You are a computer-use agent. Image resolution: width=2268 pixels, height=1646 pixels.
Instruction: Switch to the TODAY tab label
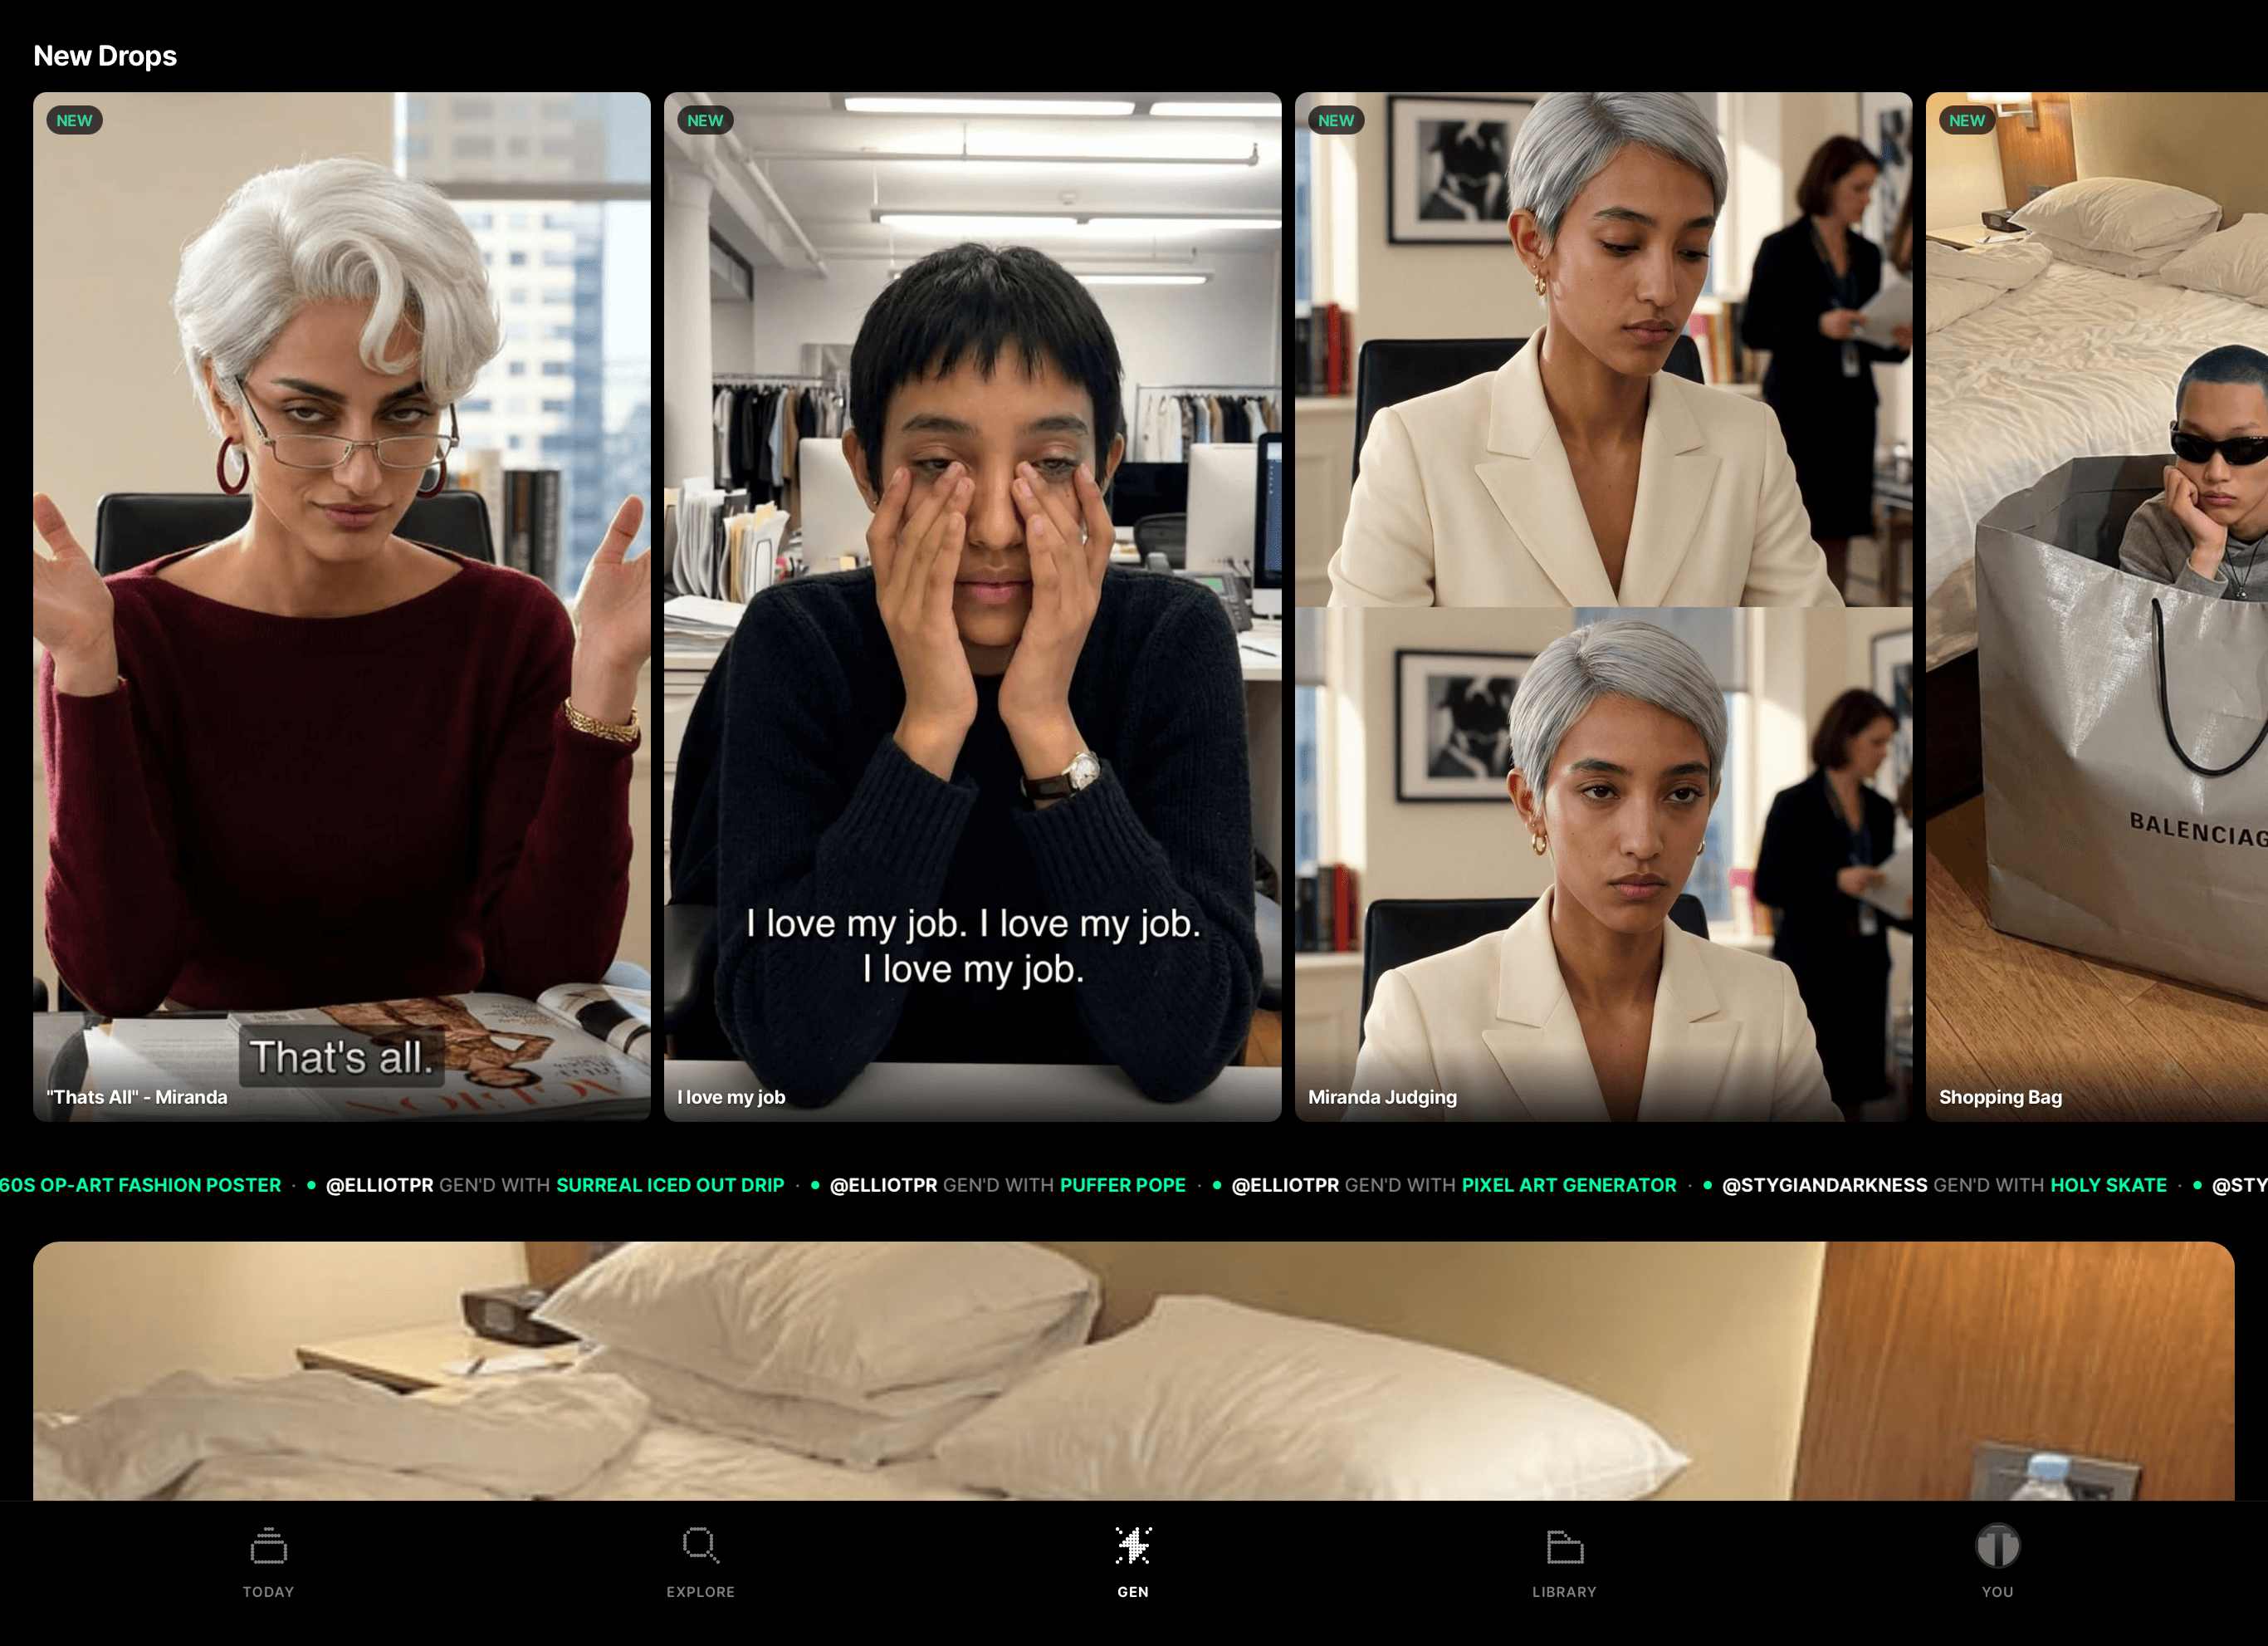[268, 1592]
